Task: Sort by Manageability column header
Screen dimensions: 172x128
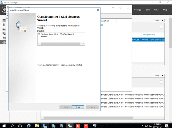Action: click(x=149, y=34)
